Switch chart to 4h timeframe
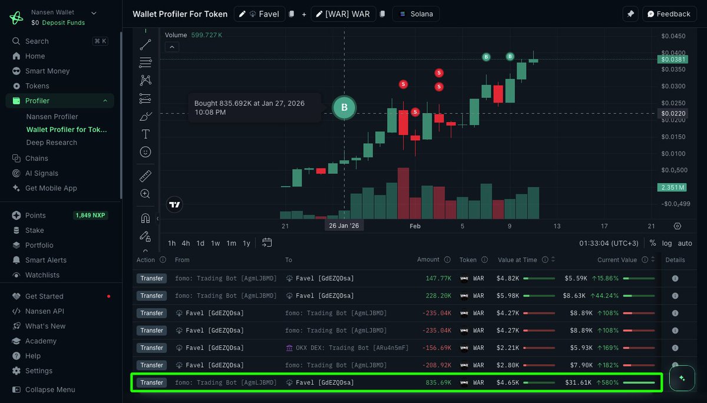707x403 pixels. 186,243
